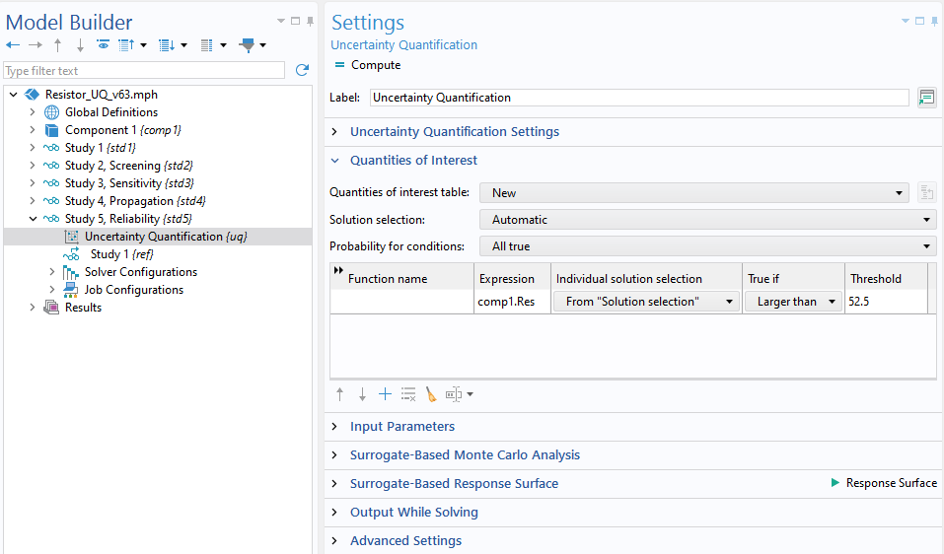This screenshot has width=944, height=554.
Task: Click the Type filter text input field
Action: (144, 71)
